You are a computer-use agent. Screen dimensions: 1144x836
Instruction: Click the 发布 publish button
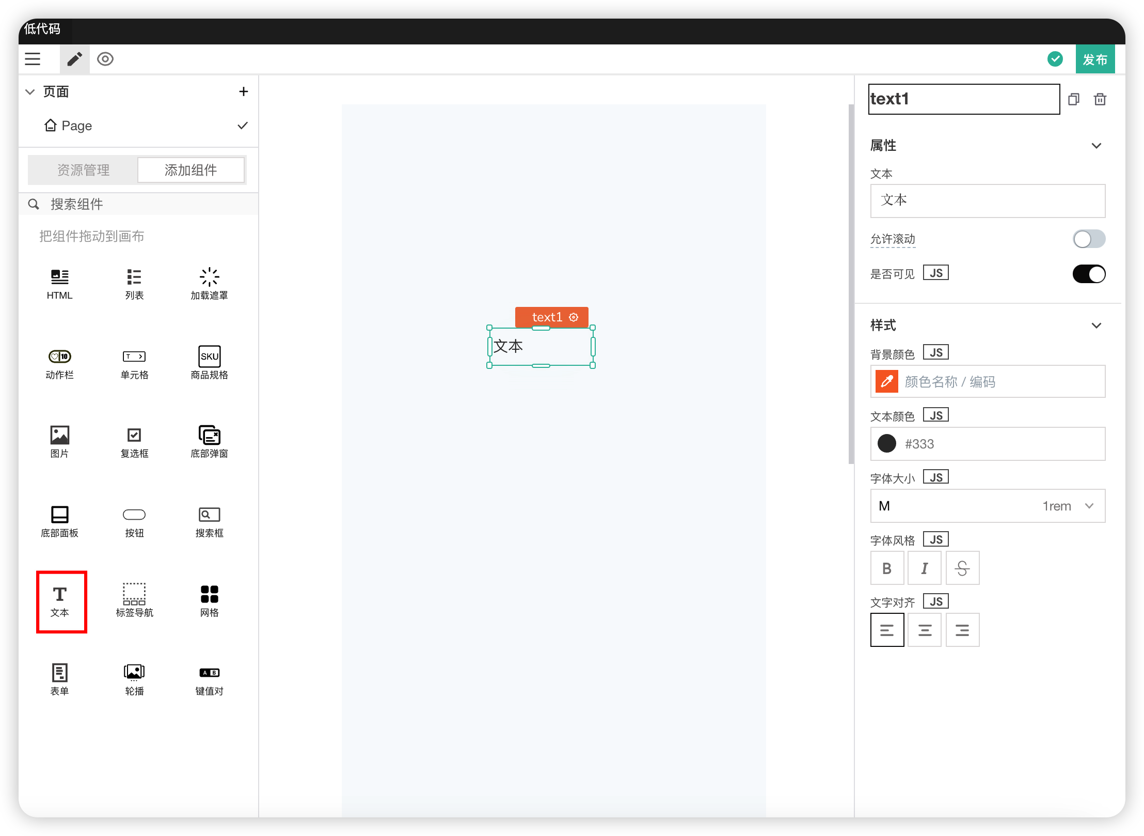point(1094,59)
